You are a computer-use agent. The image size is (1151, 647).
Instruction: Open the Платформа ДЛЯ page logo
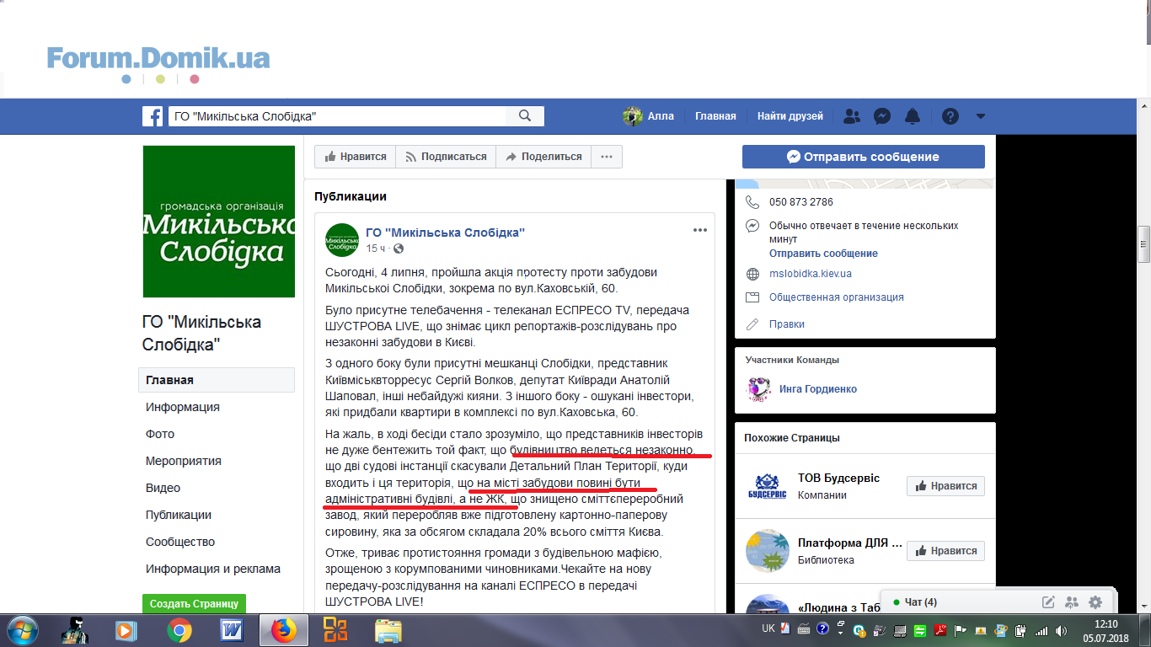[x=767, y=551]
